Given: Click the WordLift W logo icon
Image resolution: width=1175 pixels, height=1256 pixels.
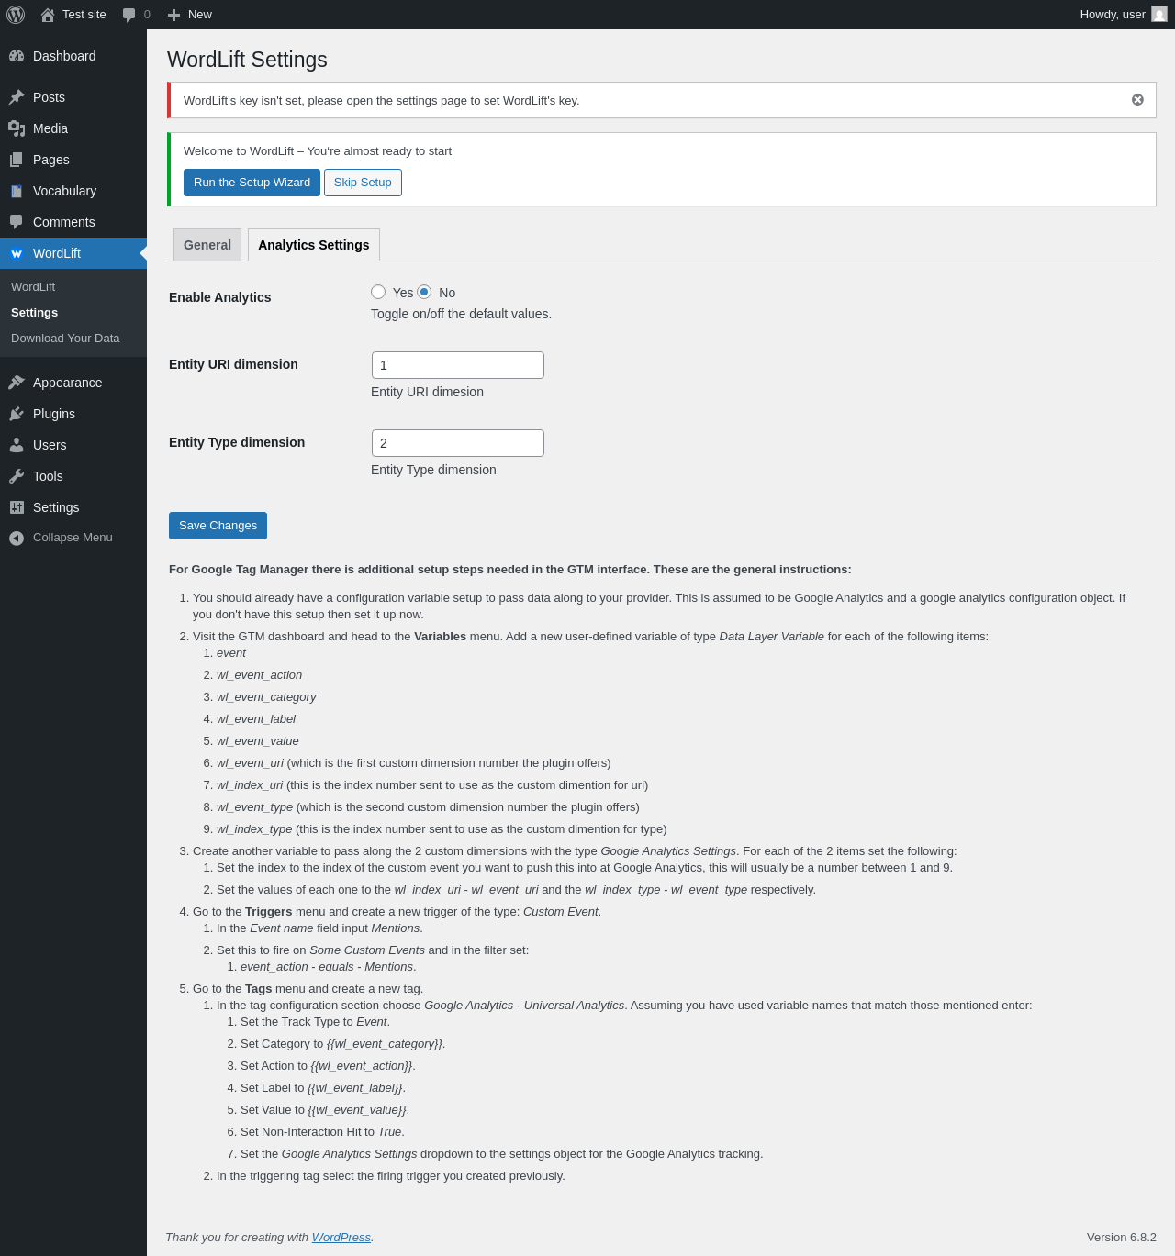Looking at the screenshot, I should click(x=17, y=253).
